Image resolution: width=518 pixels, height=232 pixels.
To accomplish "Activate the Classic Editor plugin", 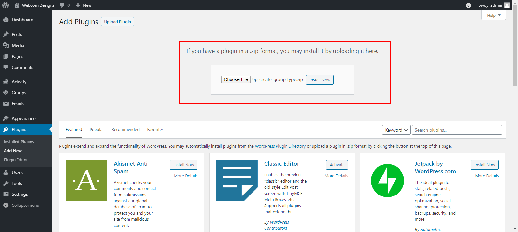I will point(337,165).
